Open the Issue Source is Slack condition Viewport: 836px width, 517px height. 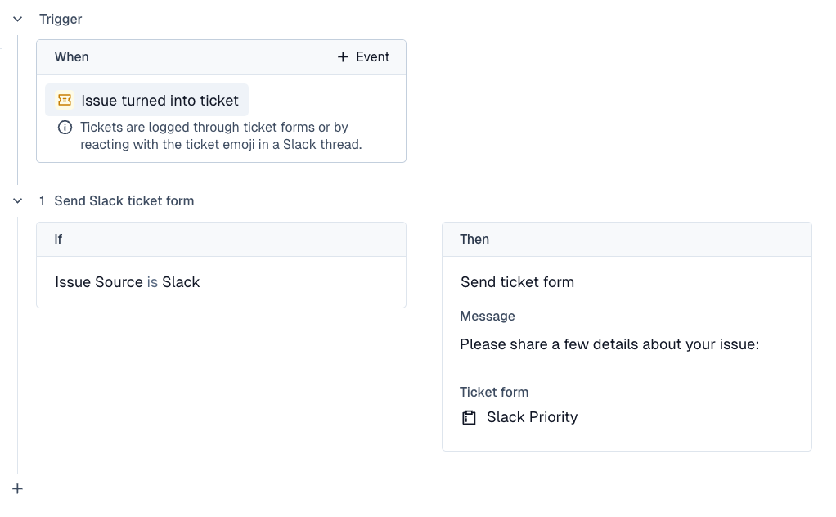(127, 282)
